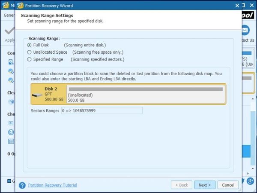Image resolution: width=257 pixels, height=193 pixels.
Task: Open the Contact Us envelope icon
Action: pyautogui.click(x=245, y=31)
